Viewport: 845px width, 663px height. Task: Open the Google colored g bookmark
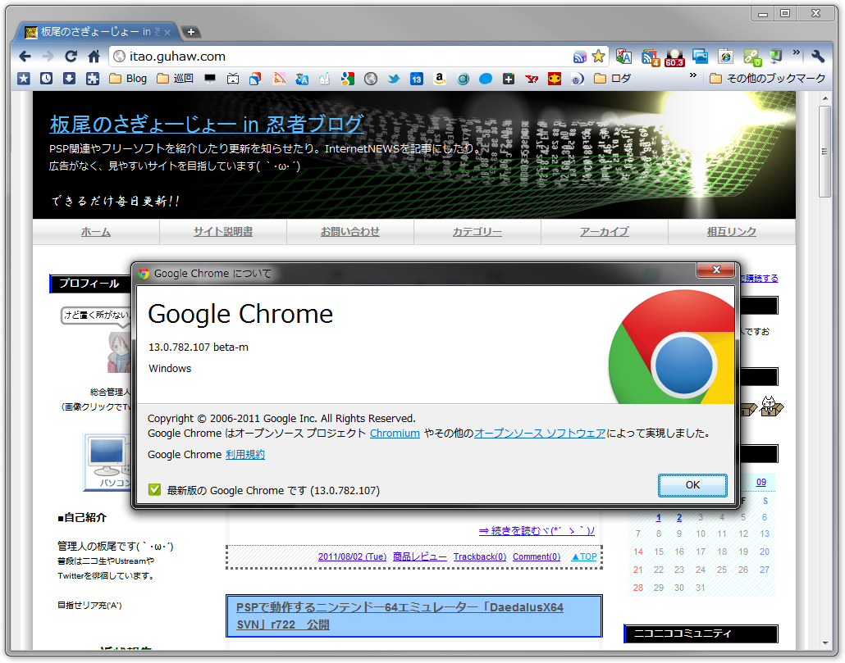click(x=348, y=79)
